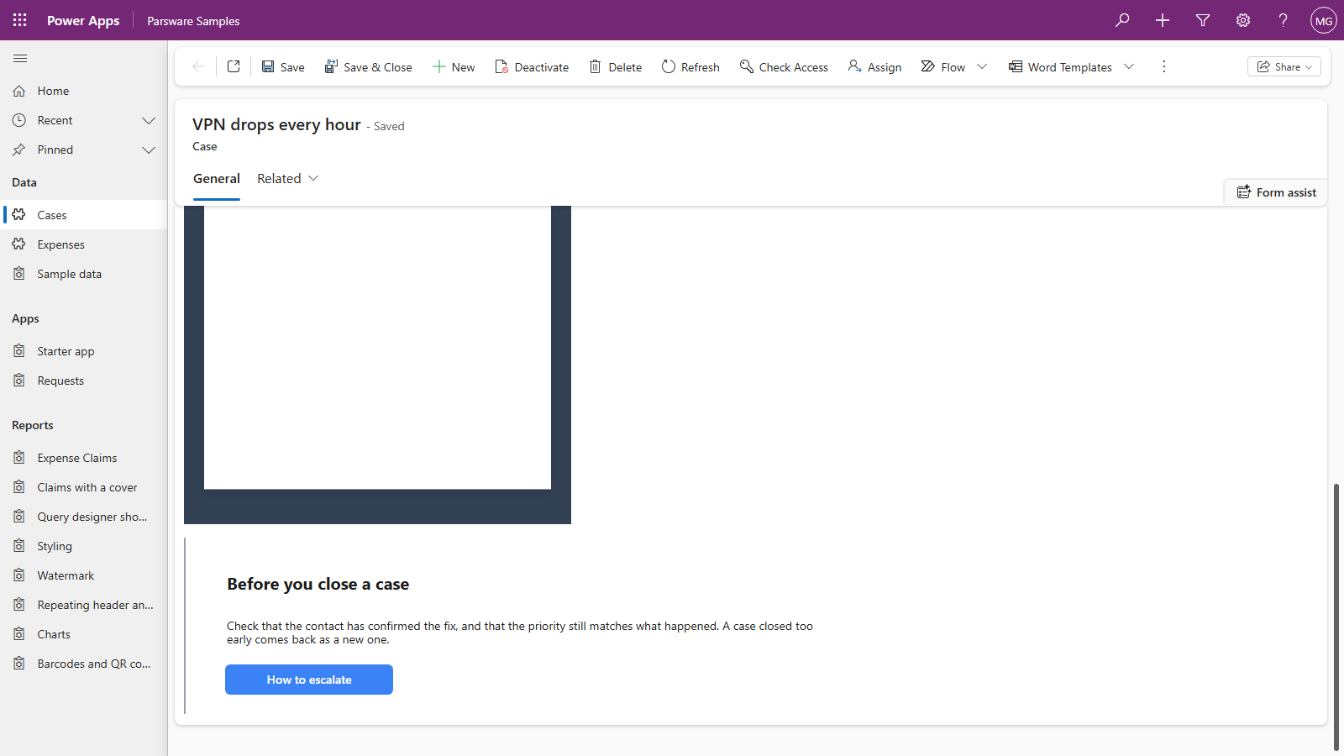Open the Share dropdown button
The width and height of the screenshot is (1344, 756).
[x=1284, y=66]
